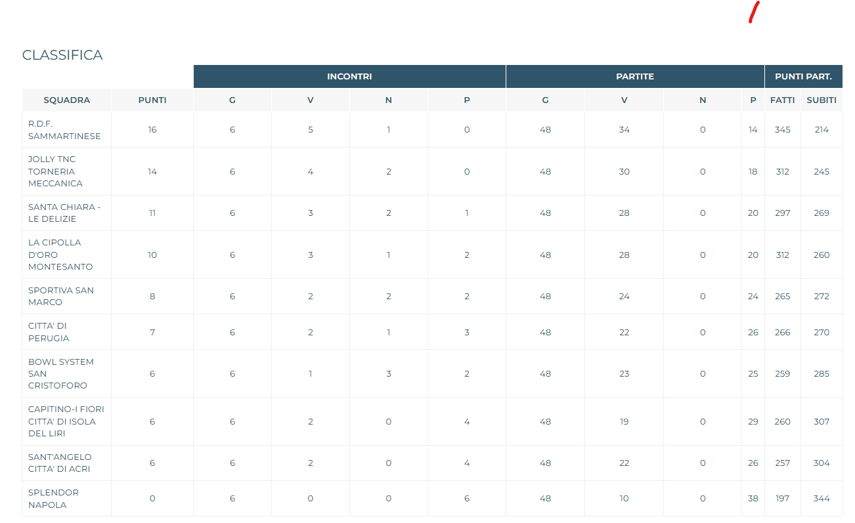
Task: Select team CAPITINO-I FIORI CITTA' DI ISOLA DEL LIRI
Action: pos(66,421)
